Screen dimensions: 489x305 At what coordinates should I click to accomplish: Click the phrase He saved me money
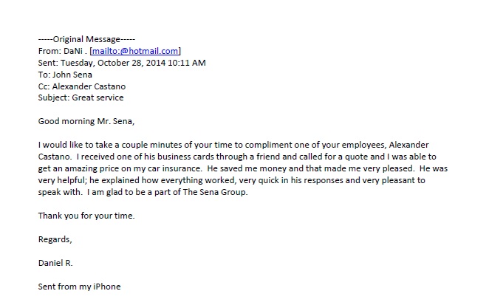(x=247, y=168)
